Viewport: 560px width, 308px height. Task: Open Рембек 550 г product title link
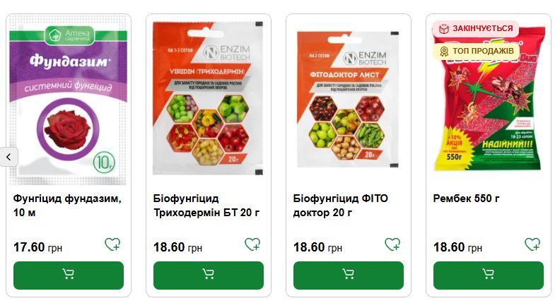click(466, 198)
